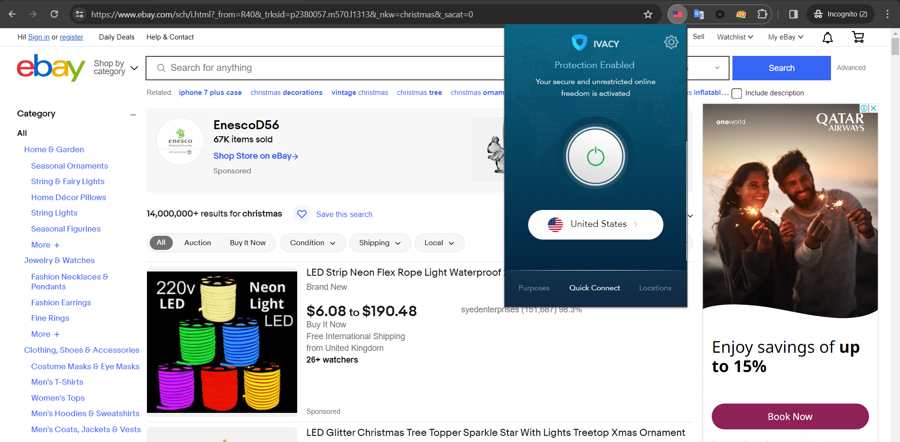This screenshot has width=900, height=442.
Task: Save this search heart icon
Action: coord(302,214)
